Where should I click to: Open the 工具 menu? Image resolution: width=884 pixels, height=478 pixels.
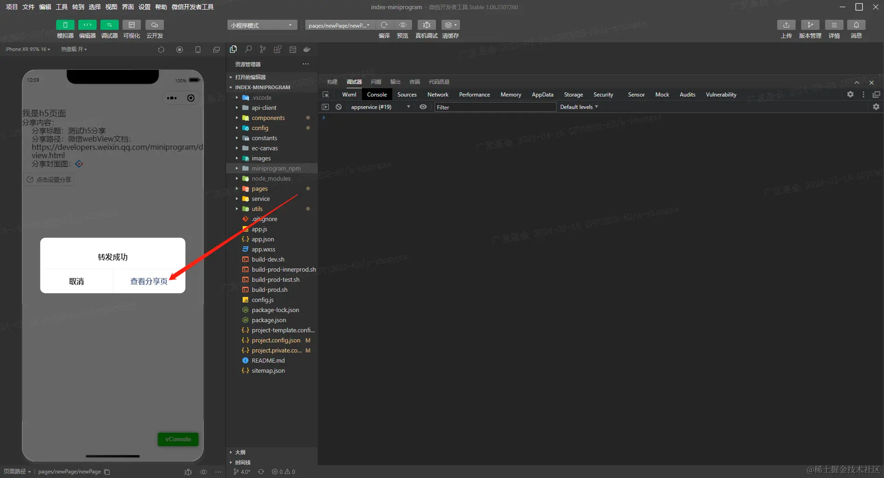click(62, 7)
